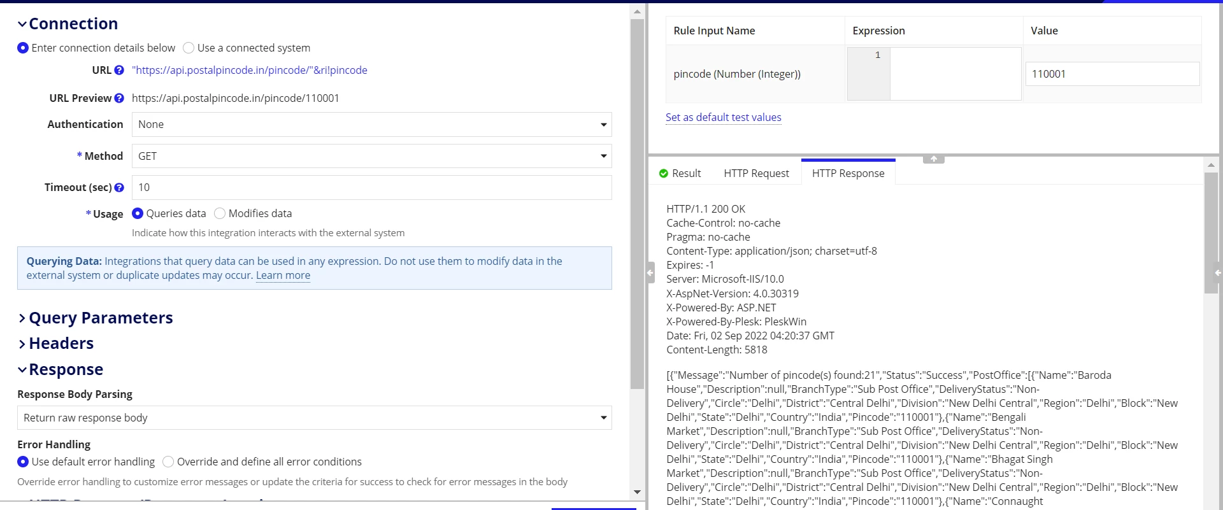Click the left pane scrollbar thumb
The width and height of the screenshot is (1223, 510).
pos(637,204)
